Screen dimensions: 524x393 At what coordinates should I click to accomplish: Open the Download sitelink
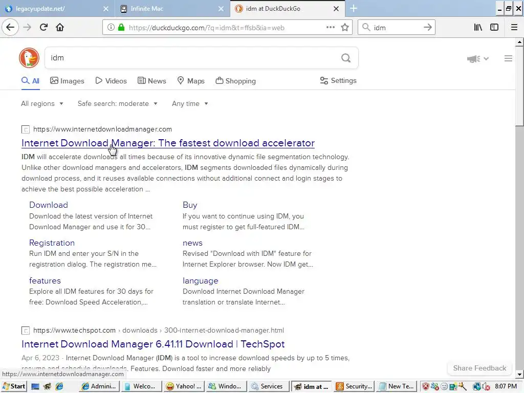(49, 205)
